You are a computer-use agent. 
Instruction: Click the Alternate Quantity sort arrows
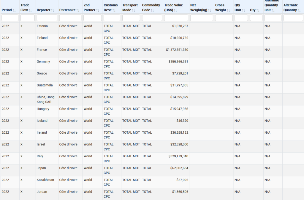click(299, 10)
